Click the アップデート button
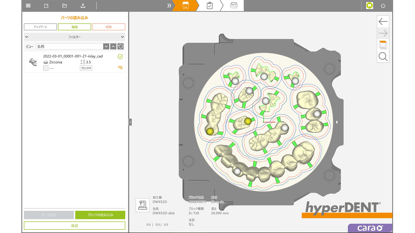Viewport: 415px width, 233px height. pos(40,27)
